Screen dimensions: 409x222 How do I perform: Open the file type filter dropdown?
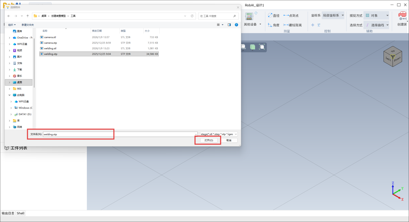click(x=219, y=134)
